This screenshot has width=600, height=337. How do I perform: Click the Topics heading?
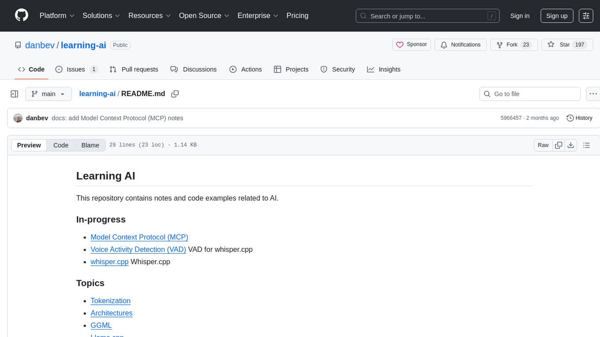tap(90, 283)
